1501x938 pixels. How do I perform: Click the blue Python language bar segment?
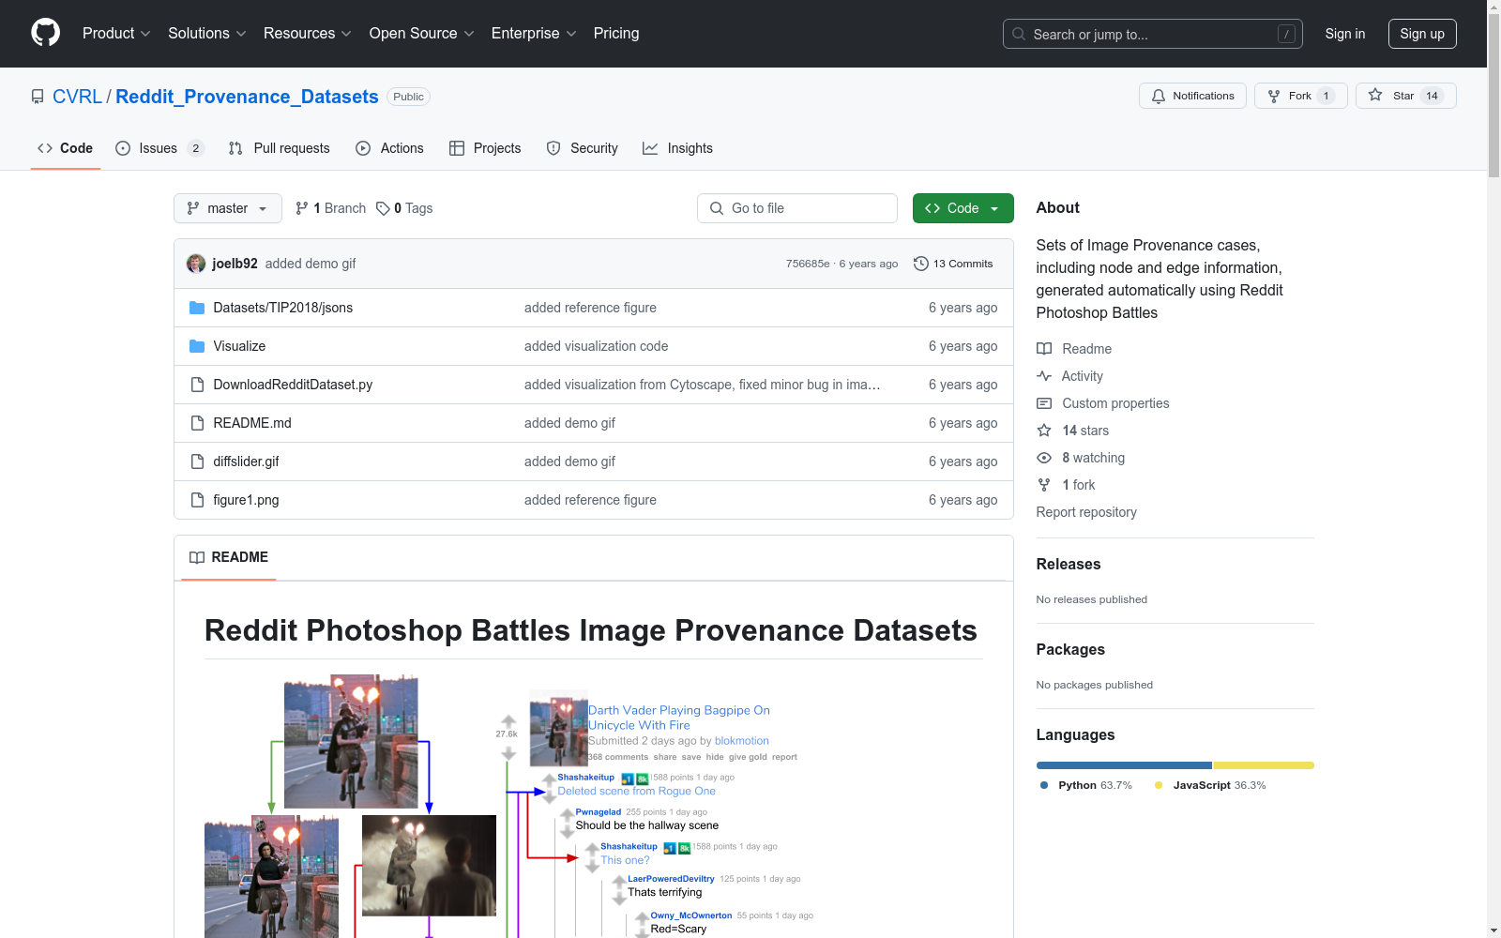[x=1124, y=765]
